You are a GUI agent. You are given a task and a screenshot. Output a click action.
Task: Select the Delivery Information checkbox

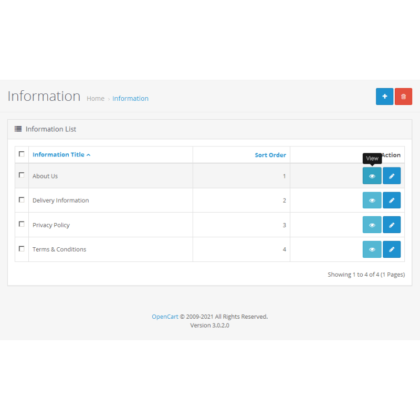22,200
